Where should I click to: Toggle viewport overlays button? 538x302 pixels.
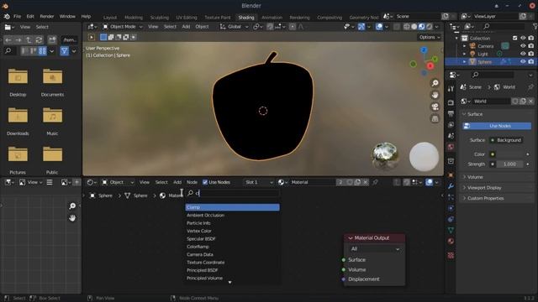(x=379, y=27)
